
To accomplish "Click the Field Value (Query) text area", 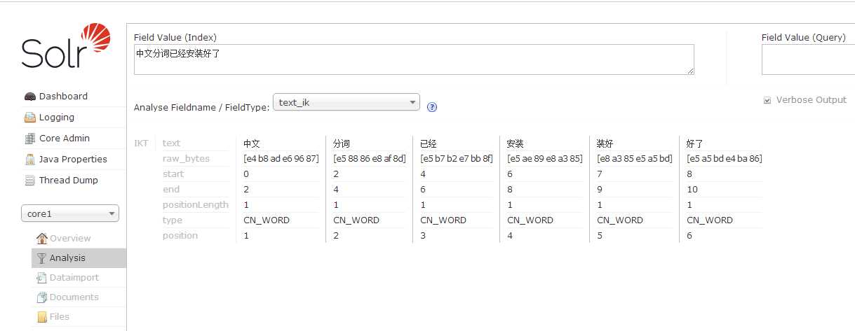I will [808, 59].
